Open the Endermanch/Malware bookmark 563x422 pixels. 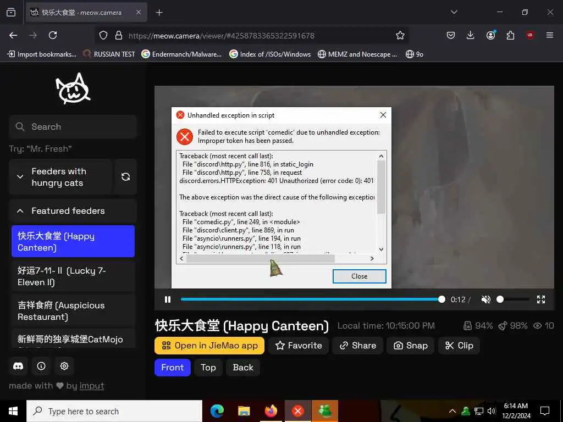[x=181, y=54]
